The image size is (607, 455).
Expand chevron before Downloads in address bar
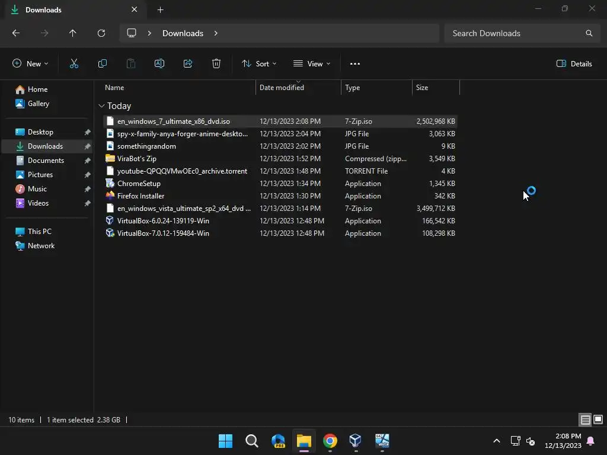[x=149, y=33]
